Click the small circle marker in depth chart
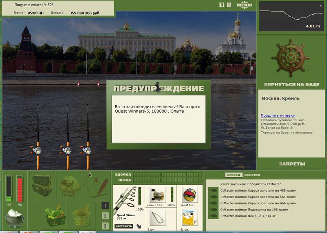 [321, 6]
